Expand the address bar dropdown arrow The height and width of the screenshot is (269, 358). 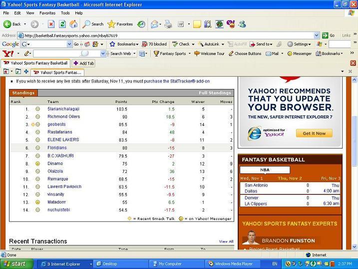point(317,35)
